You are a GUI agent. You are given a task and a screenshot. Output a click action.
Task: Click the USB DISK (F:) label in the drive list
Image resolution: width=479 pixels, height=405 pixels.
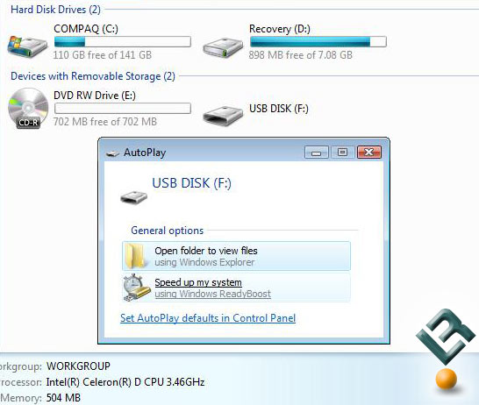click(x=279, y=109)
